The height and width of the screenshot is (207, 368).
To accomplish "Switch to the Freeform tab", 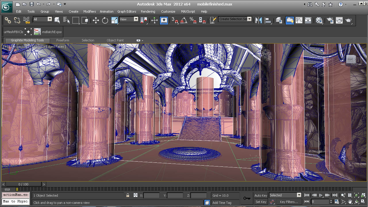I will point(63,40).
